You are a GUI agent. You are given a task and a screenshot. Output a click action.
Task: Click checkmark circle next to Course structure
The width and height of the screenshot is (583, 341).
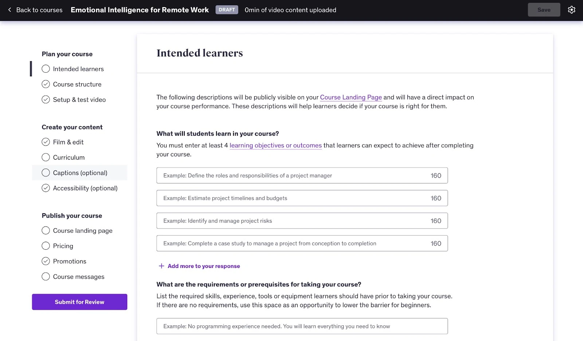click(x=46, y=84)
